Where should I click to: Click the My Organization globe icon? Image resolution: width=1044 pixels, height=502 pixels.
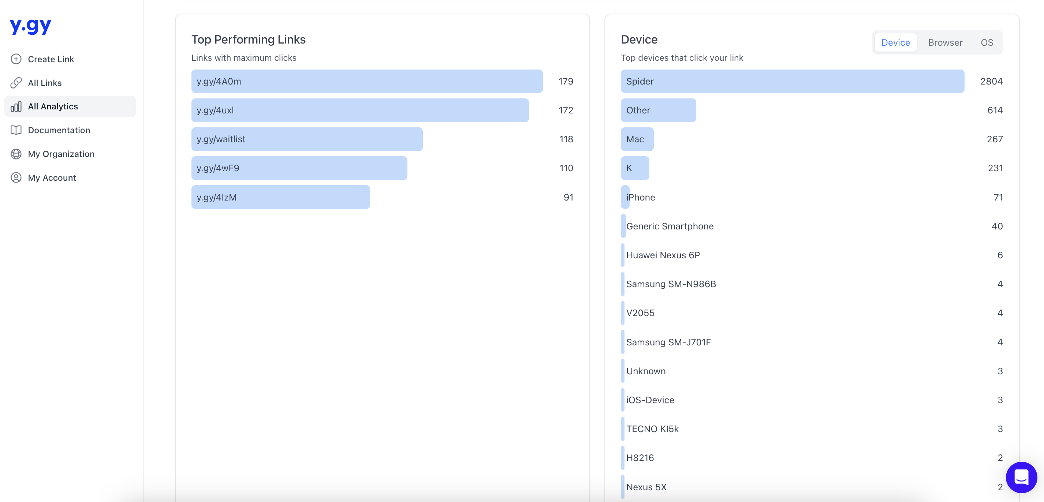click(x=16, y=154)
